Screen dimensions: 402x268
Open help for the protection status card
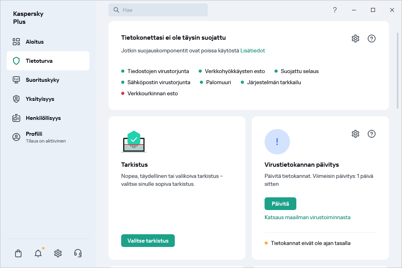(x=371, y=39)
